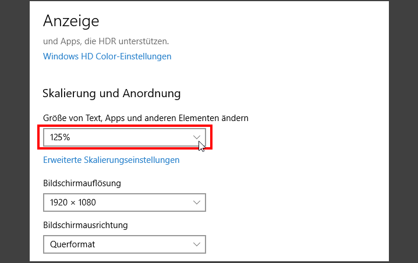Screen dimensions: 418x263
Task: Open the 125% scaling dropdown
Action: 124,137
